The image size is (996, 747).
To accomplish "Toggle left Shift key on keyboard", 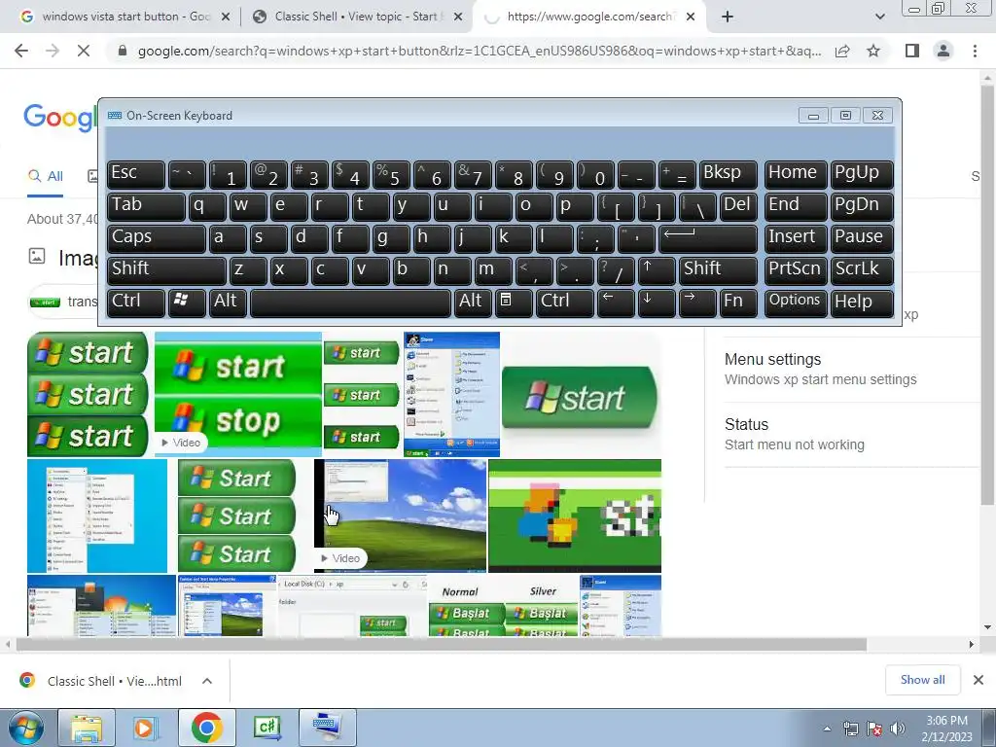I will (x=166, y=270).
